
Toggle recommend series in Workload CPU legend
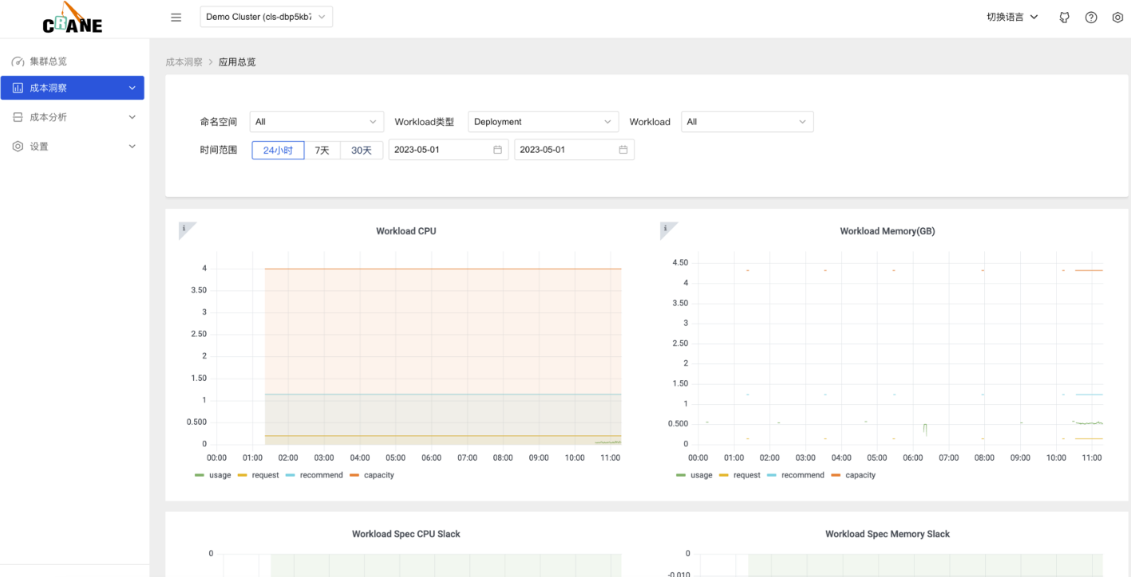coord(314,475)
